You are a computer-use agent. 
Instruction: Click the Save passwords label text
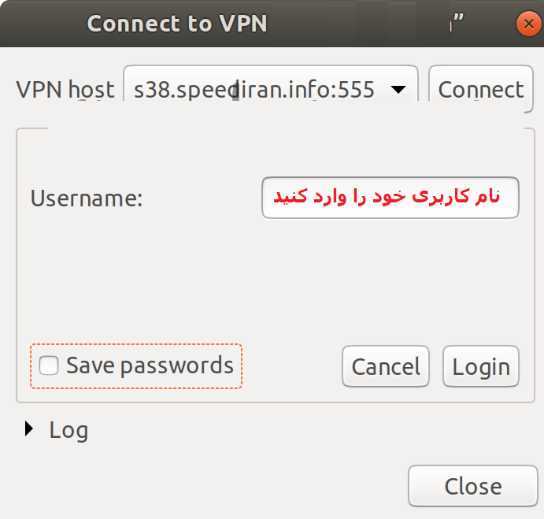click(x=150, y=365)
